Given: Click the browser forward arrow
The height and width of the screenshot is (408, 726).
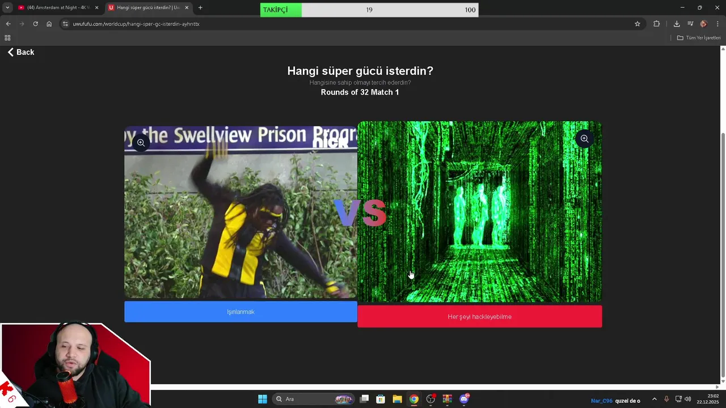Looking at the screenshot, I should pos(22,24).
